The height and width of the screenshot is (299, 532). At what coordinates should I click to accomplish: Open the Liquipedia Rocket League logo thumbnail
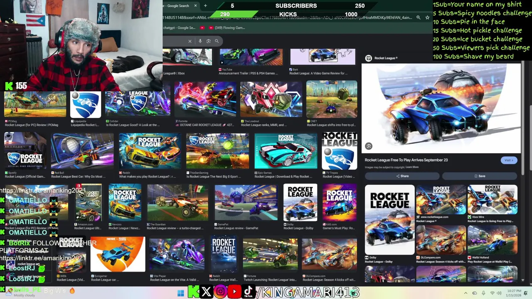click(85, 105)
